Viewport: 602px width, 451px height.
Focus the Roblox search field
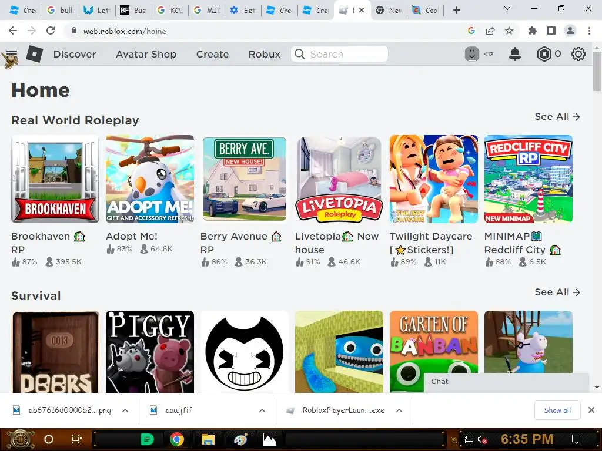point(339,54)
